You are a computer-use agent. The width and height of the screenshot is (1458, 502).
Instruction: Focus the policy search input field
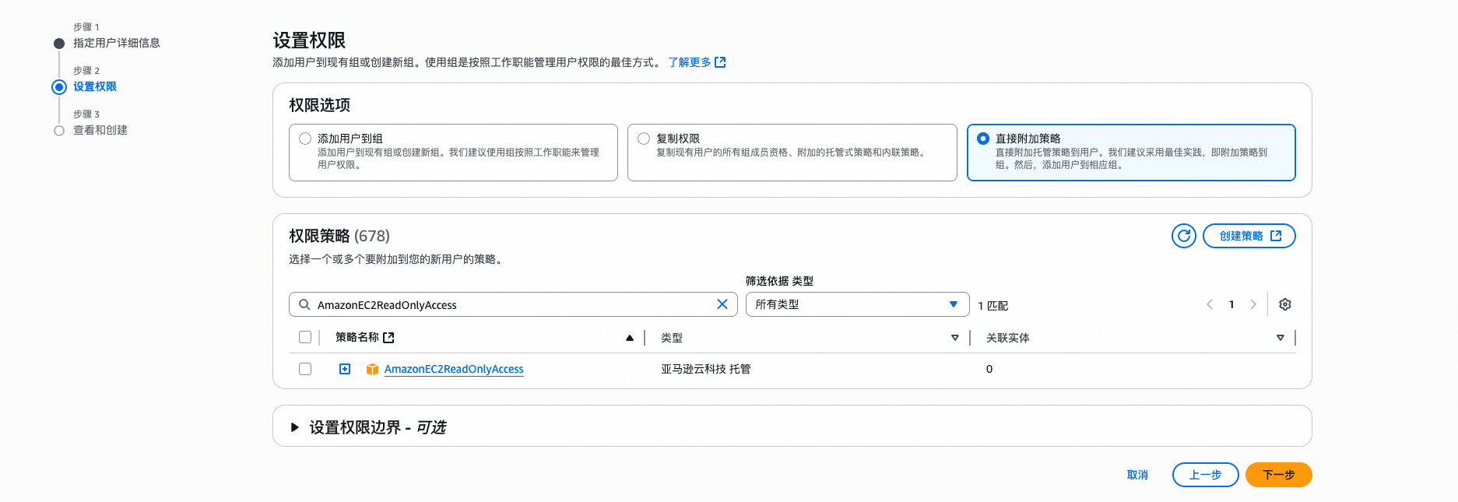(x=513, y=304)
